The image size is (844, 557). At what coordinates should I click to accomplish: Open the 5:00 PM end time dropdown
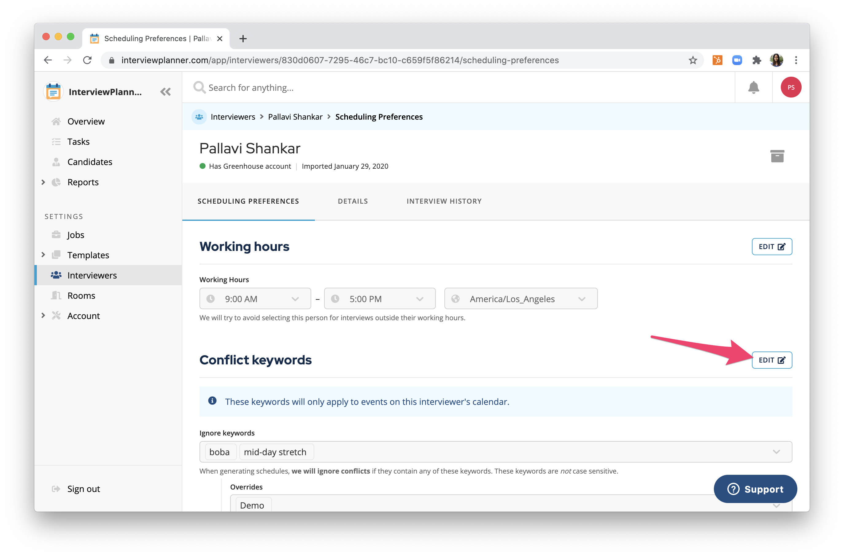pos(380,298)
